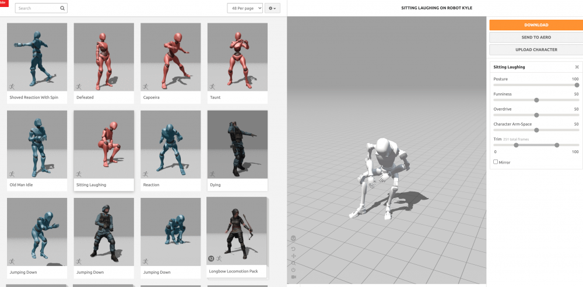Screen dimensions: 583x287
Task: Toggle the follow camera video icon
Action: tap(293, 277)
